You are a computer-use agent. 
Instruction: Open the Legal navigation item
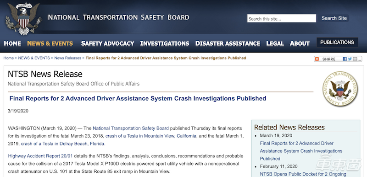click(x=275, y=43)
